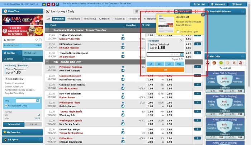Open statistics chart for Pittsburgh Penguins match
The height and width of the screenshot is (145, 251).
[123, 70]
